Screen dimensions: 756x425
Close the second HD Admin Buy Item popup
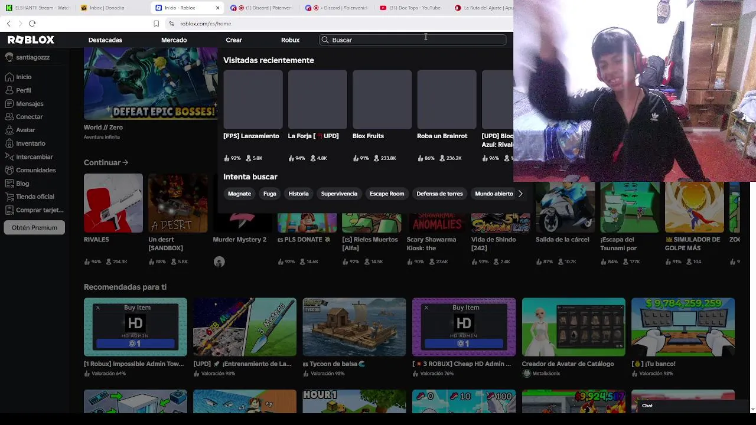[426, 308]
